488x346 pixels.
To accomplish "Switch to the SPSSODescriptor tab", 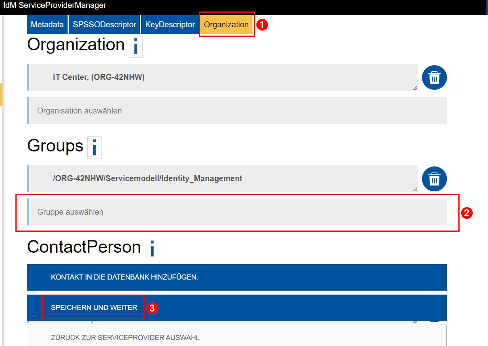I will (104, 24).
